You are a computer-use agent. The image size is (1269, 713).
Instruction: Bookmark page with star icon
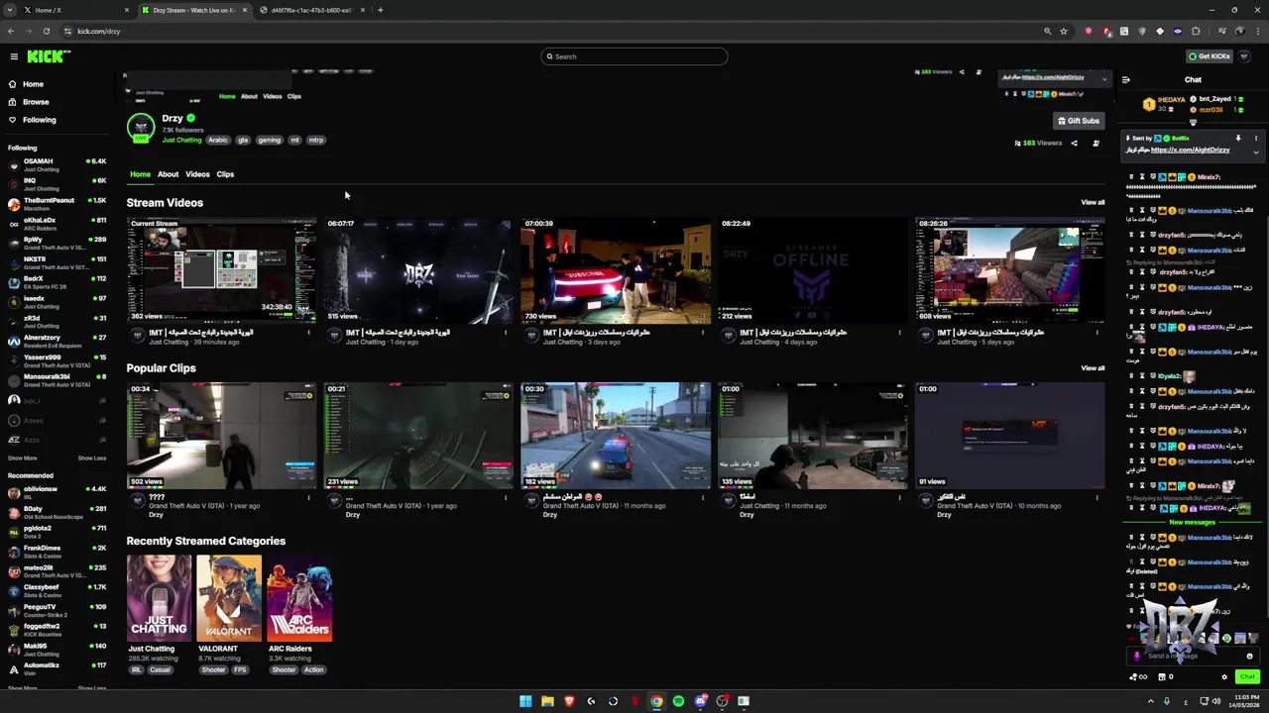[x=1064, y=31]
